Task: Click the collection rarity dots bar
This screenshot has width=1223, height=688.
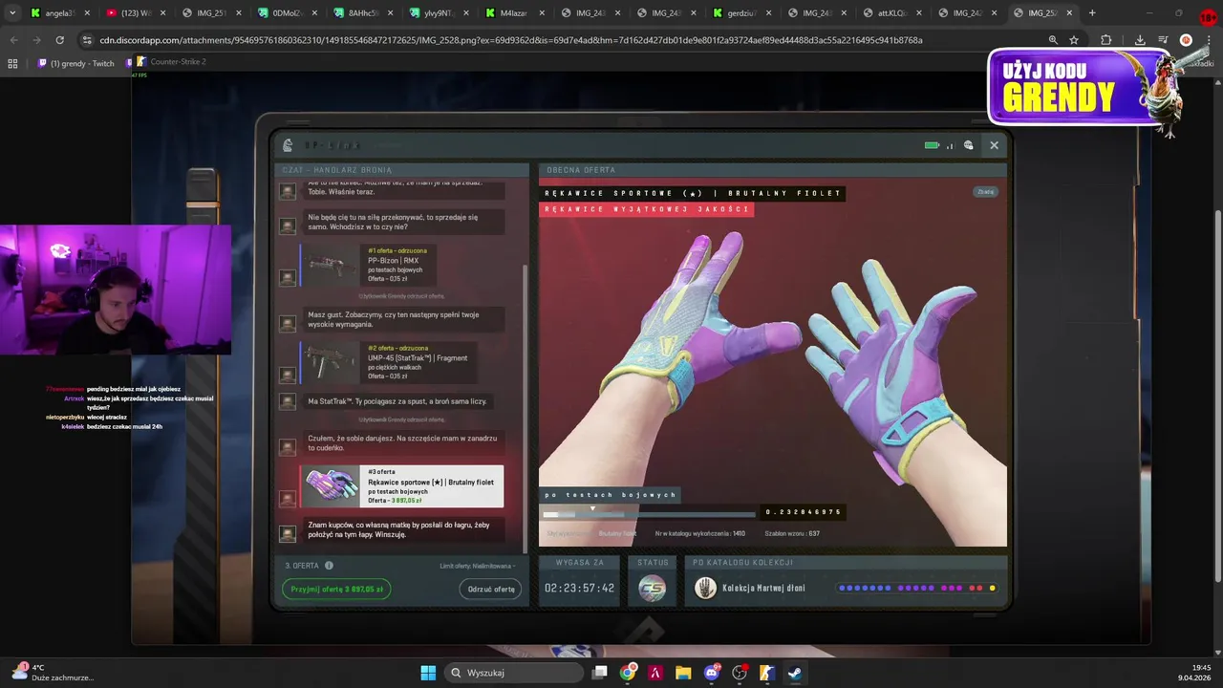Action: point(917,589)
